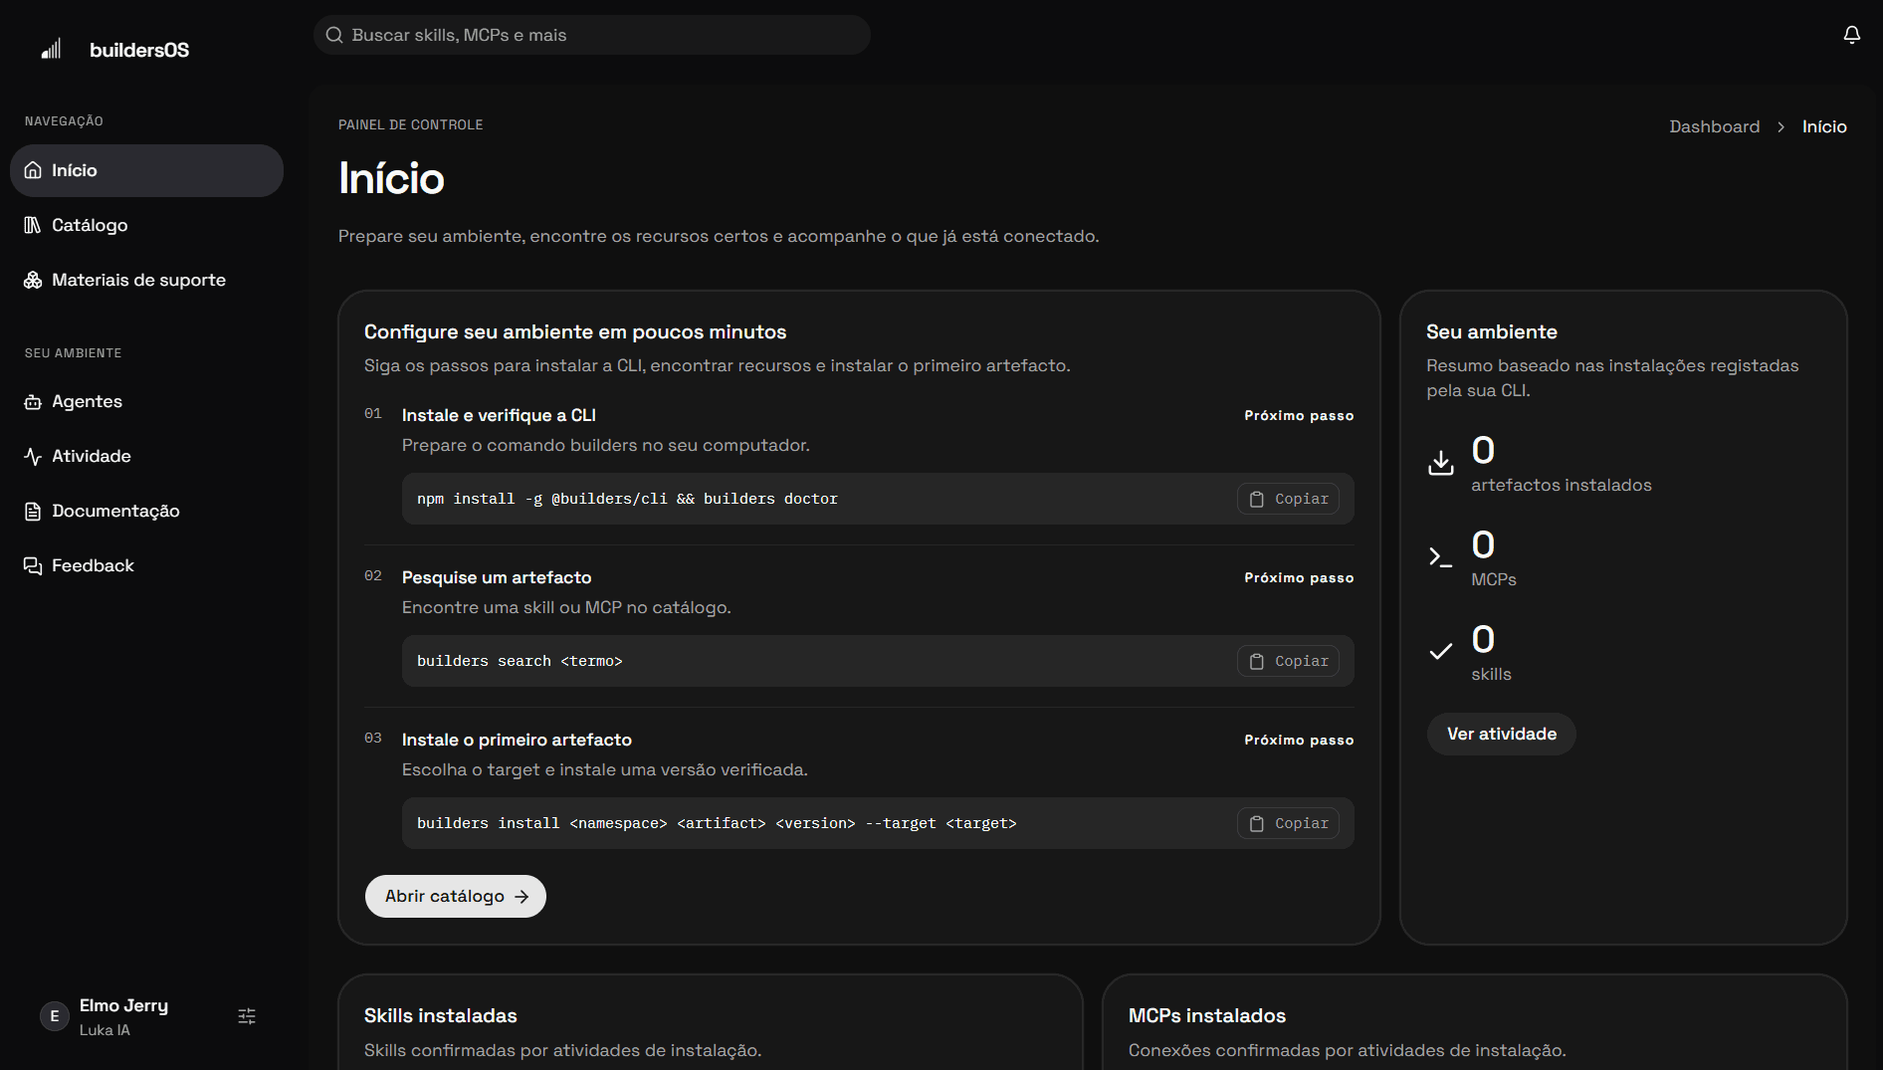Click the 'builders install <namespace>' command text
Viewport: 1883px width, 1070px height.
(x=717, y=823)
